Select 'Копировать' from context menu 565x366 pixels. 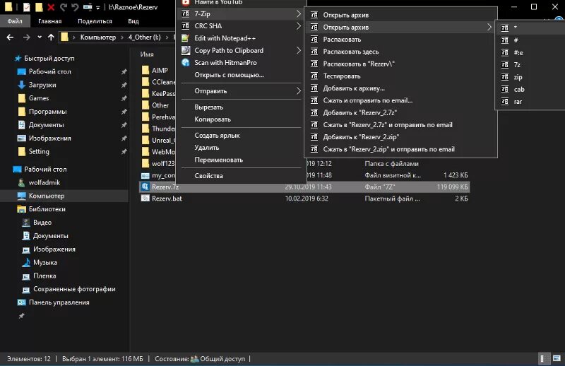[240, 119]
